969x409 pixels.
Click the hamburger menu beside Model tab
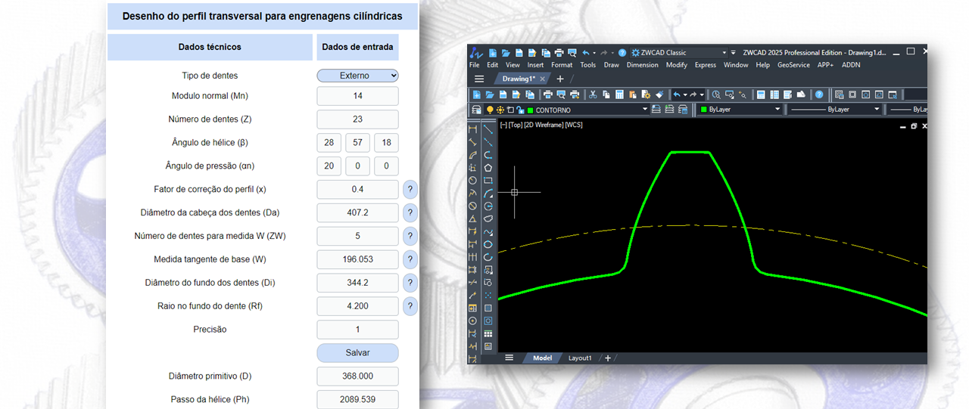coord(509,358)
